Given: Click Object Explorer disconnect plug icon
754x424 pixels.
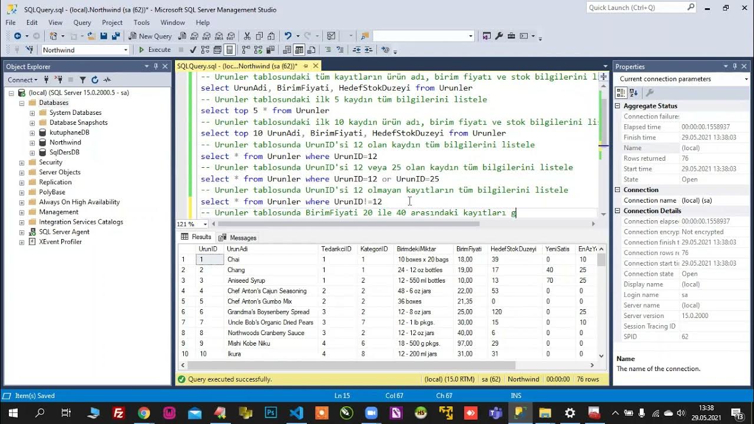Looking at the screenshot, I should click(59, 79).
